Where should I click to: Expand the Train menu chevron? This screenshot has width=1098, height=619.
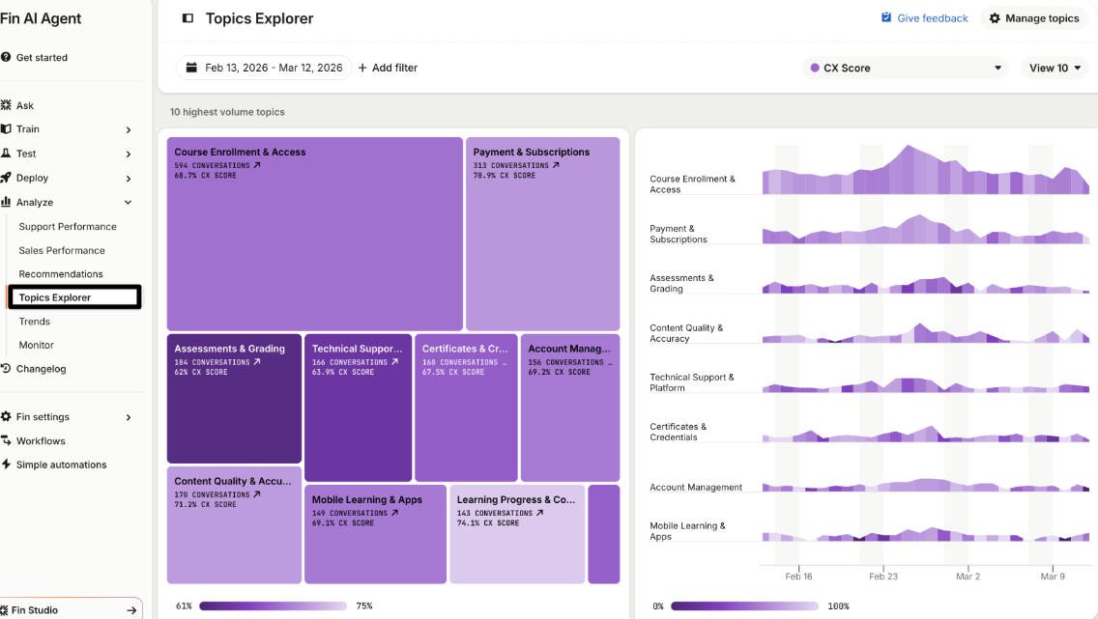pyautogui.click(x=129, y=129)
